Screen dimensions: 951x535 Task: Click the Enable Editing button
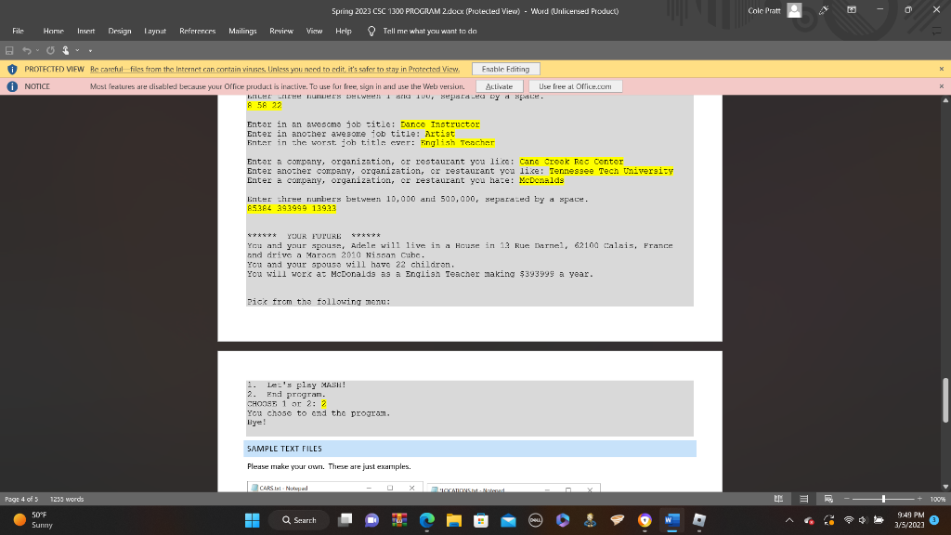pyautogui.click(x=507, y=69)
